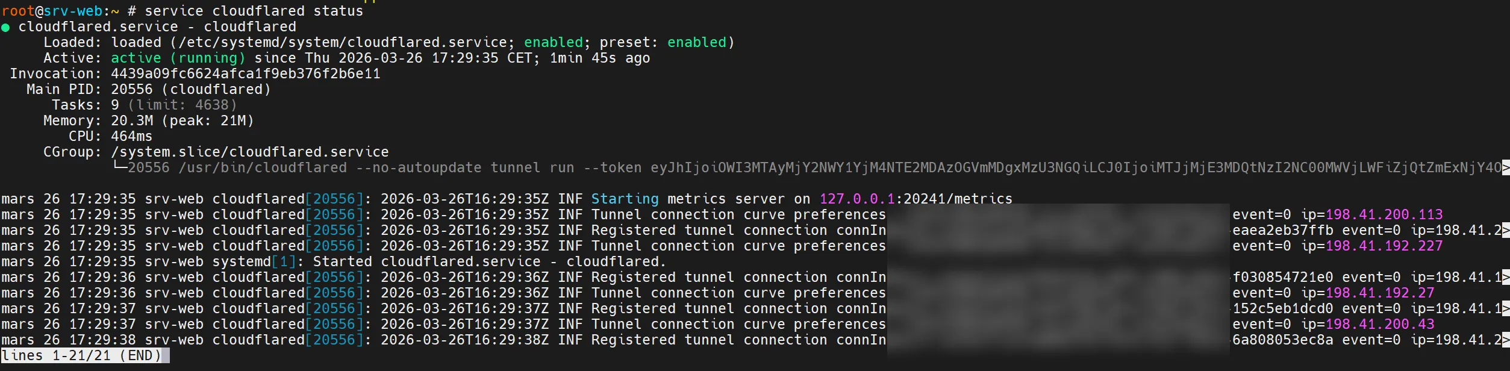1510x371 pixels.
Task: Click the overflow arrow on the 152c5eb1dcd0 line
Action: 1505,309
